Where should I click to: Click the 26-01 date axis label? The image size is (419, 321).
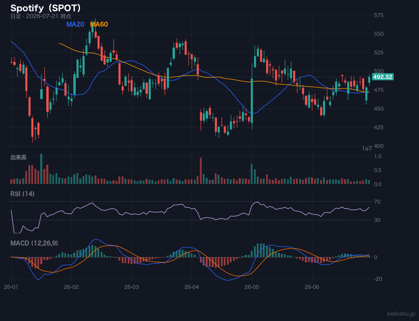tap(11, 287)
